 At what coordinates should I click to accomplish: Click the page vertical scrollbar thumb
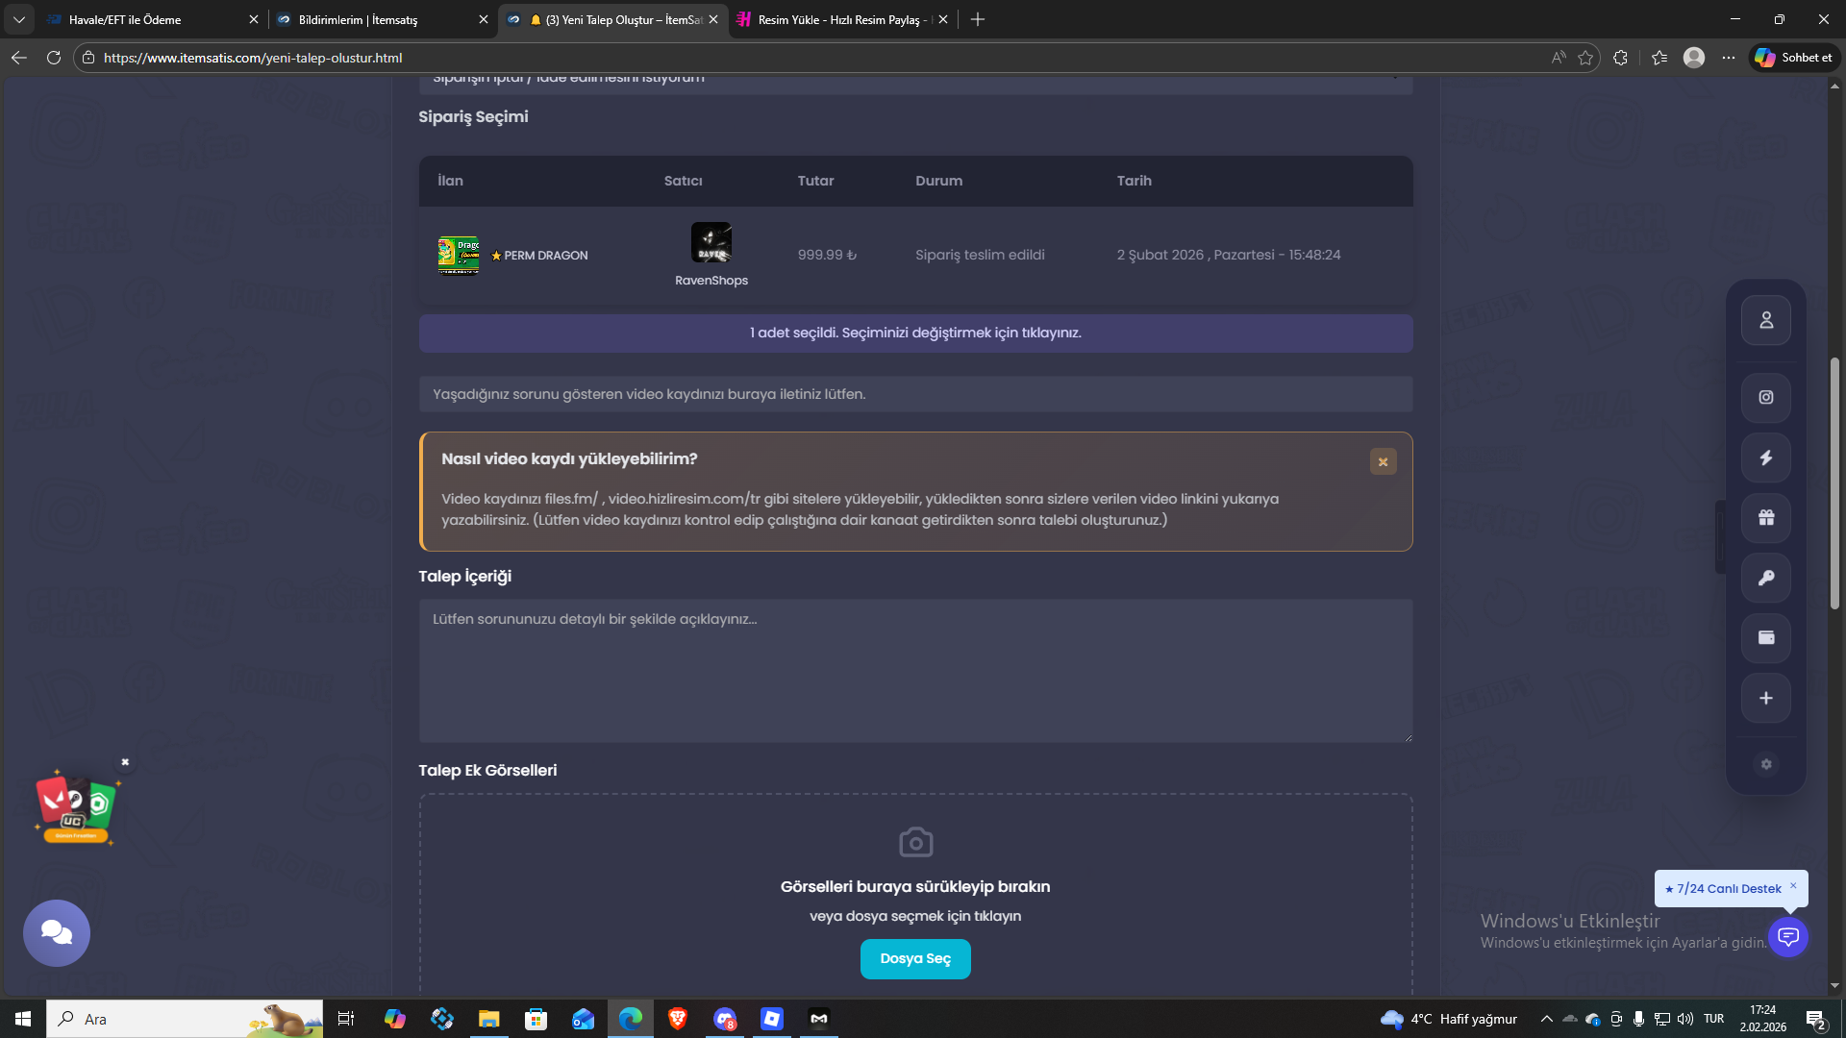point(1834,483)
